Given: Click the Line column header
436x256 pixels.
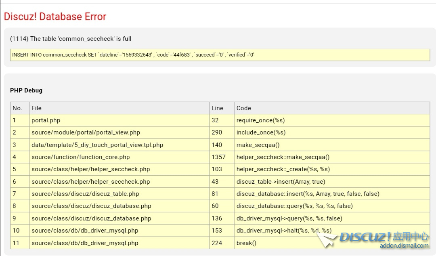Looking at the screenshot, I should pyautogui.click(x=217, y=108).
